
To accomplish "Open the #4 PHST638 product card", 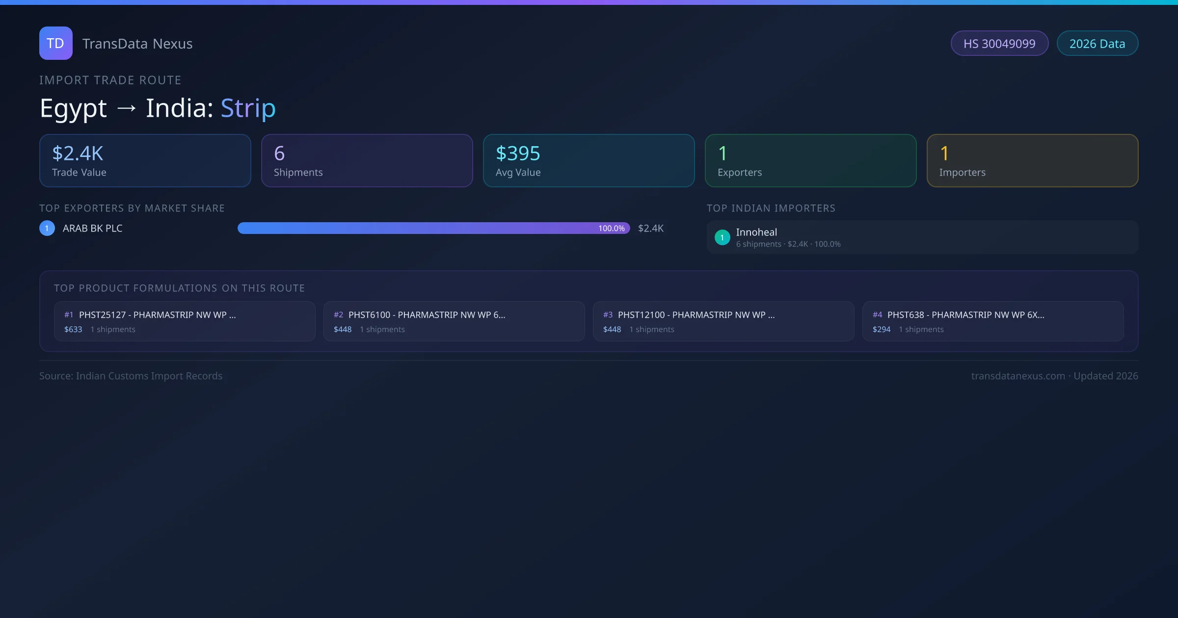I will [993, 321].
